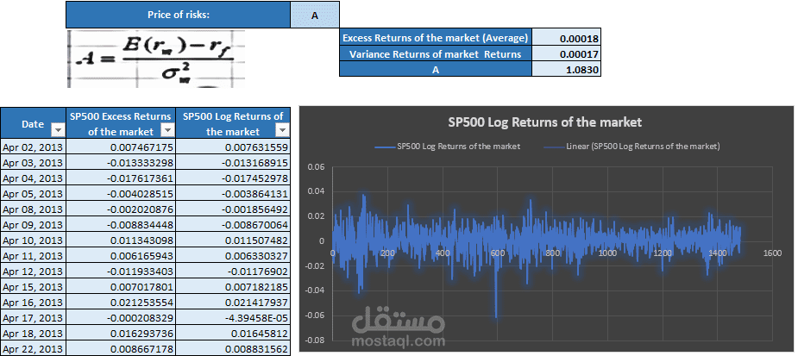Screen dimensions: 798x356
Task: Select log return cell -0.003864131
Action: click(x=233, y=194)
